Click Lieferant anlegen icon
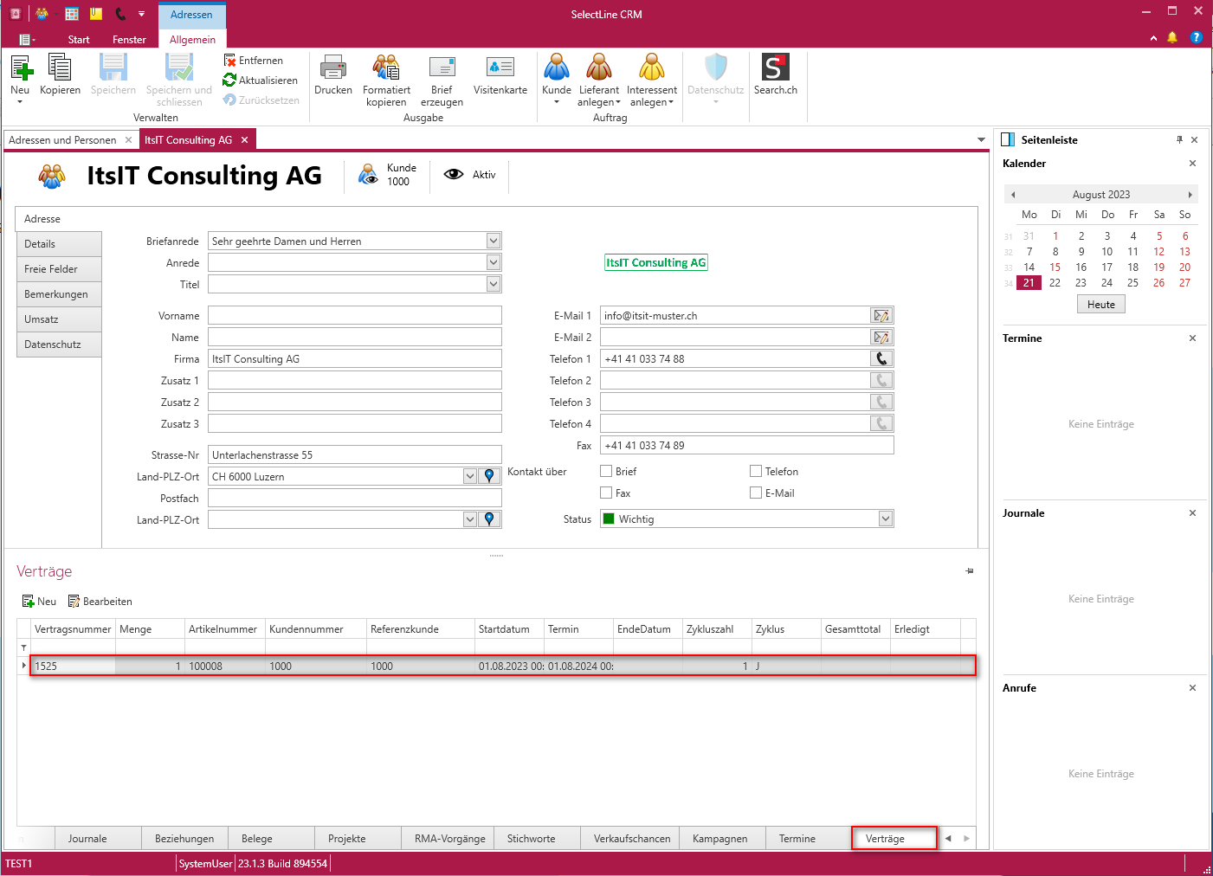1213x876 pixels. 599,68
